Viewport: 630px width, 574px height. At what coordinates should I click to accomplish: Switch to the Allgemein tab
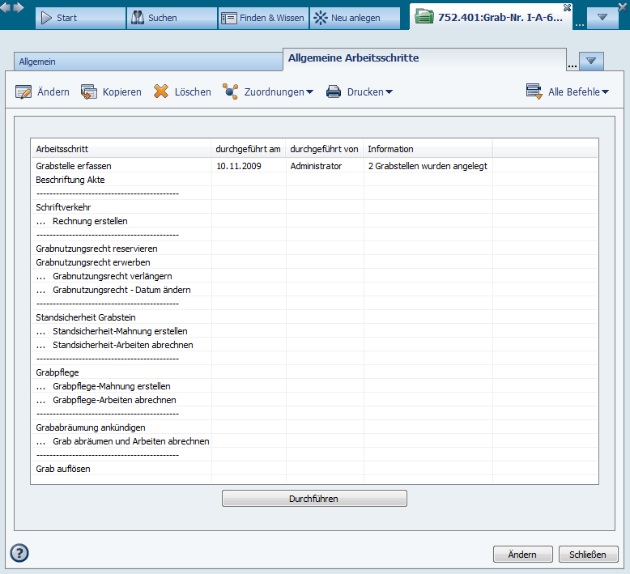point(146,62)
